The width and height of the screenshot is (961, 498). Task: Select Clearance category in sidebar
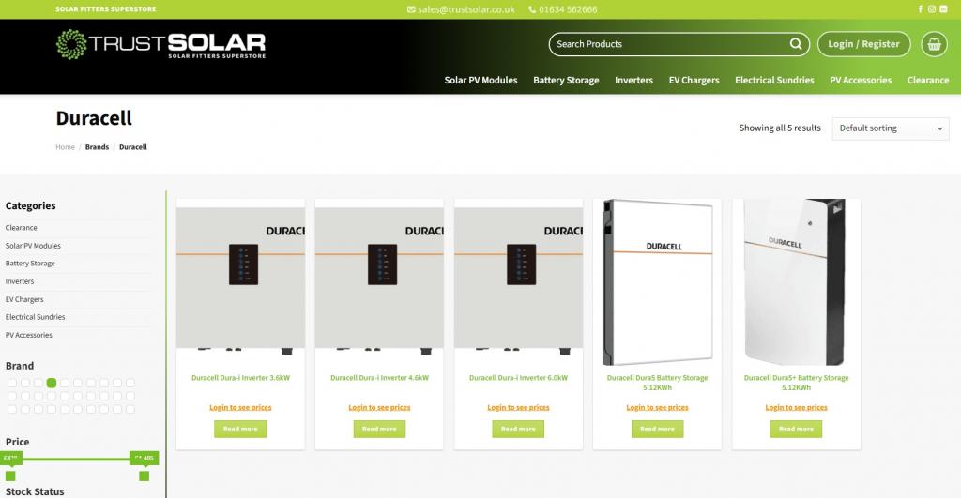coord(22,228)
